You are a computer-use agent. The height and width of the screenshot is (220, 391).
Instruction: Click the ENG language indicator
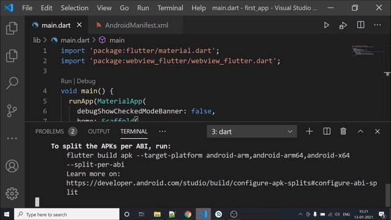coord(346,215)
